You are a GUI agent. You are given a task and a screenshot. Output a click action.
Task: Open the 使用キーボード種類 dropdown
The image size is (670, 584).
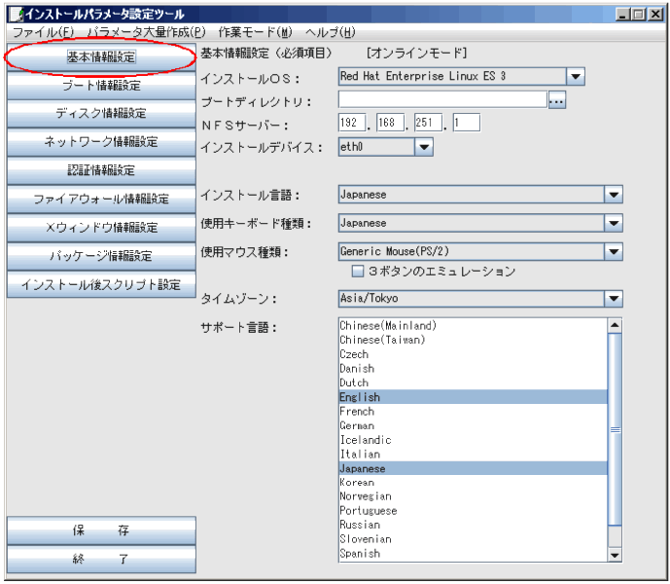point(614,224)
